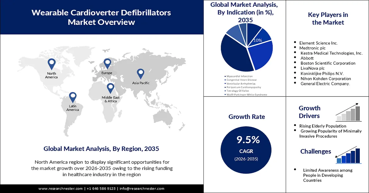
Task: Select the Europe location pin
Action: pos(107,64)
